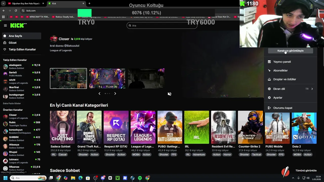Image resolution: width=324 pixels, height=182 pixels.
Task: Go back in browser history
Action: [4, 11]
